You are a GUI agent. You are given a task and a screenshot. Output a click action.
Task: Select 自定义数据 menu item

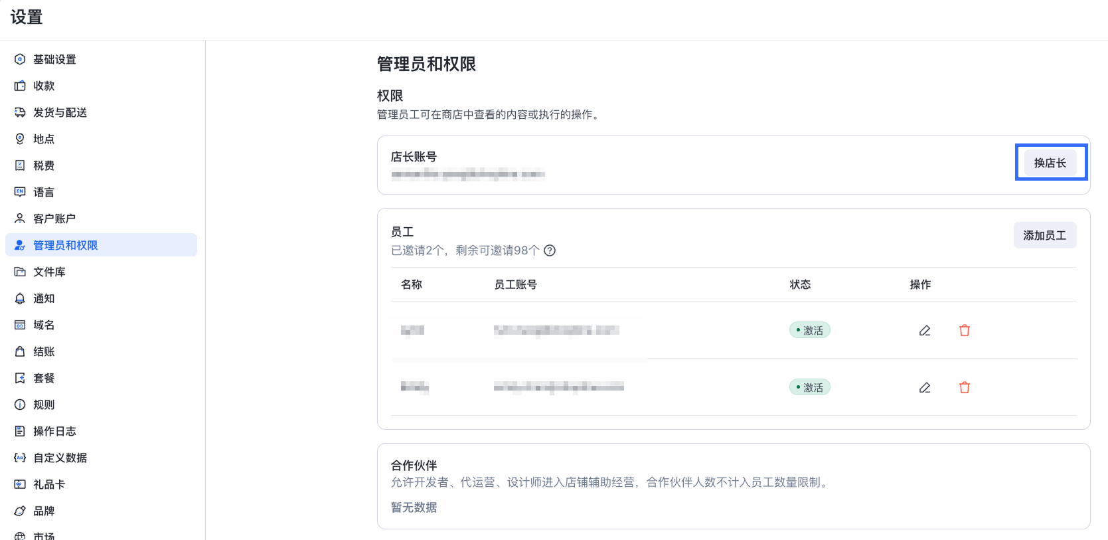tap(60, 458)
